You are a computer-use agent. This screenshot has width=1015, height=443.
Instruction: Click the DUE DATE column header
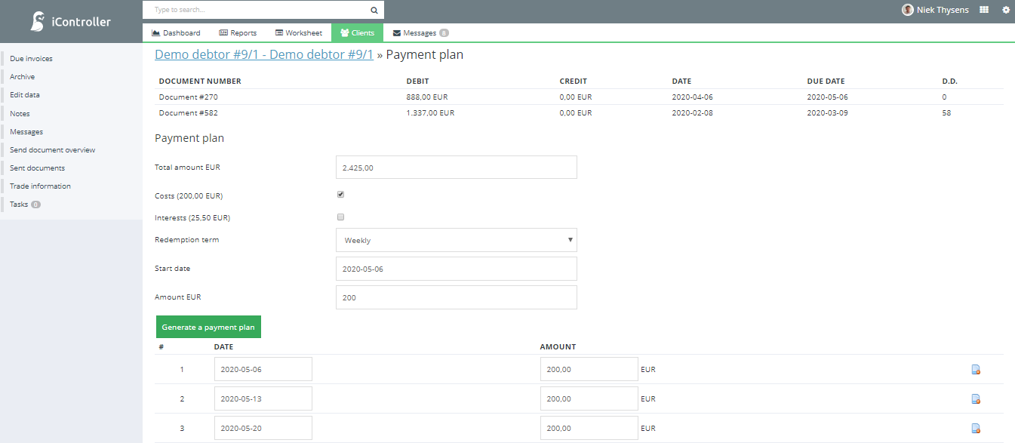[826, 81]
